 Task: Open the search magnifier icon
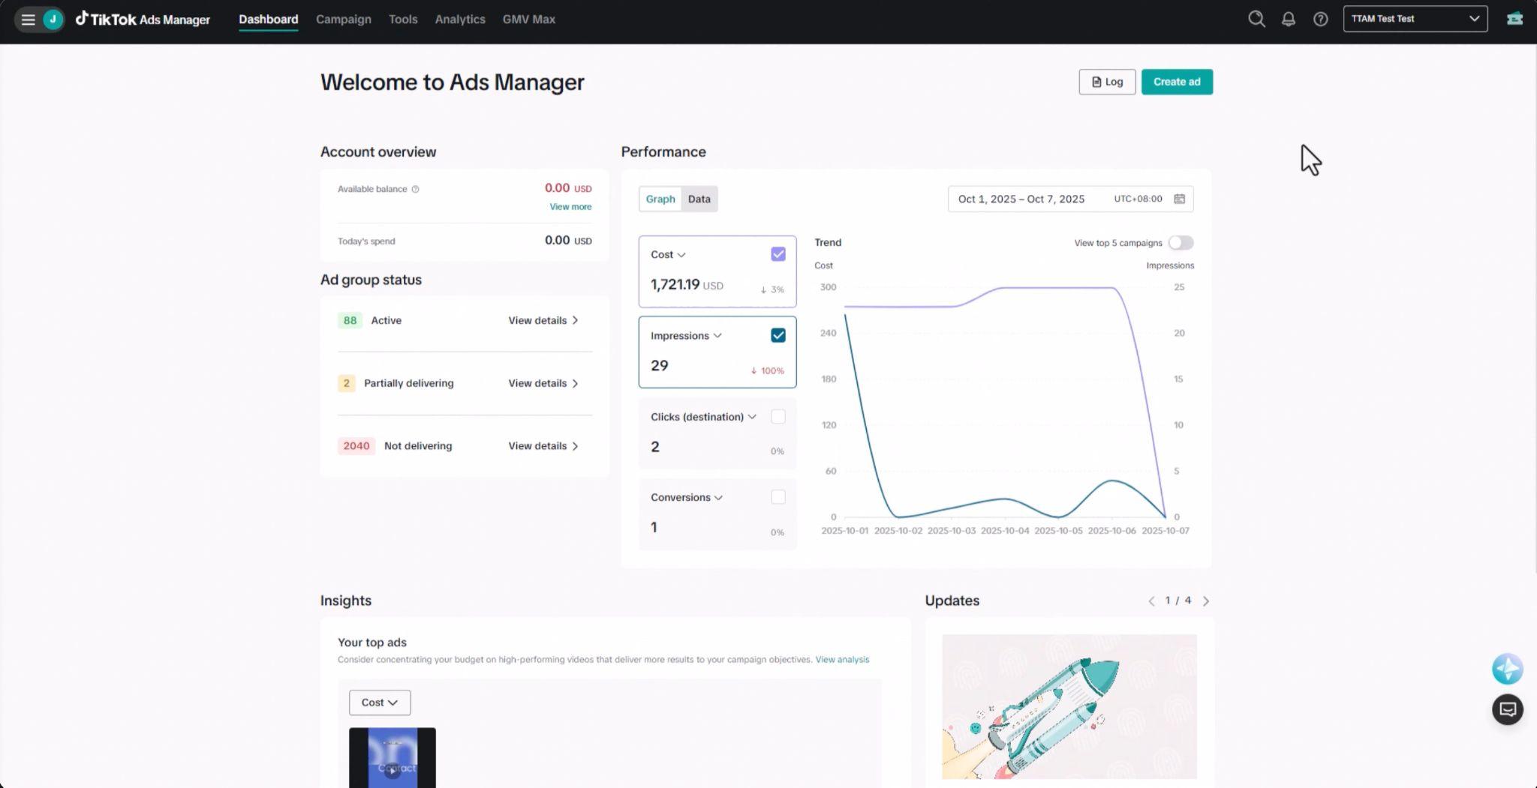pos(1256,19)
